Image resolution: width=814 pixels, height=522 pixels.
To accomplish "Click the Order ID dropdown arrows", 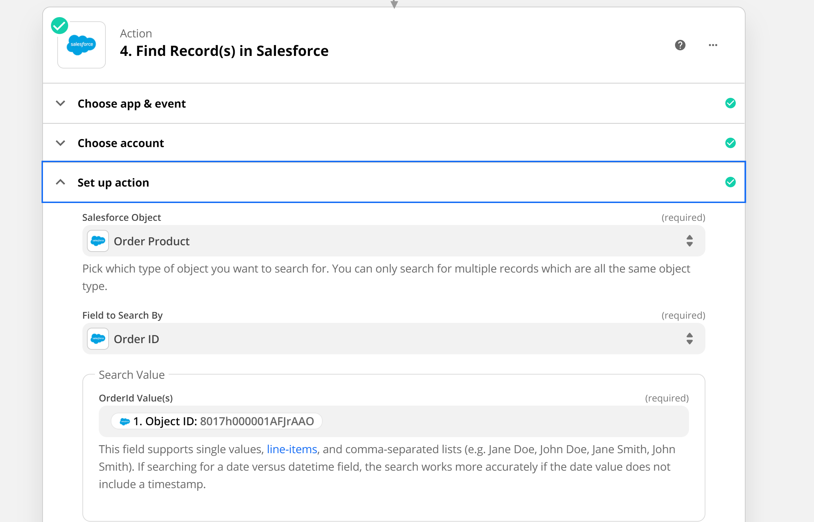I will click(x=689, y=339).
